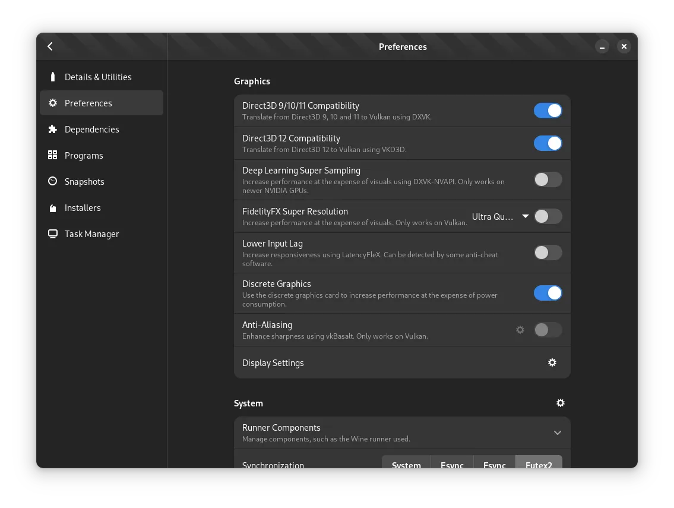This screenshot has width=674, height=508.
Task: Select Esync synchronization option
Action: (452, 463)
